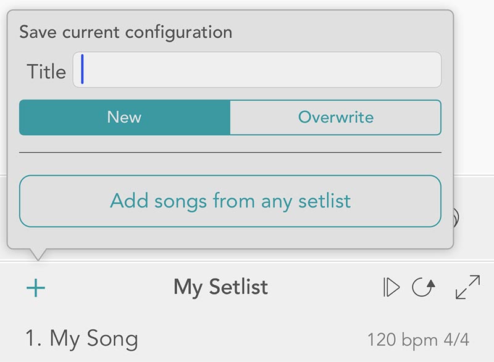This screenshot has height=362, width=494.
Task: Start setlist playback with the play icon
Action: click(x=391, y=287)
